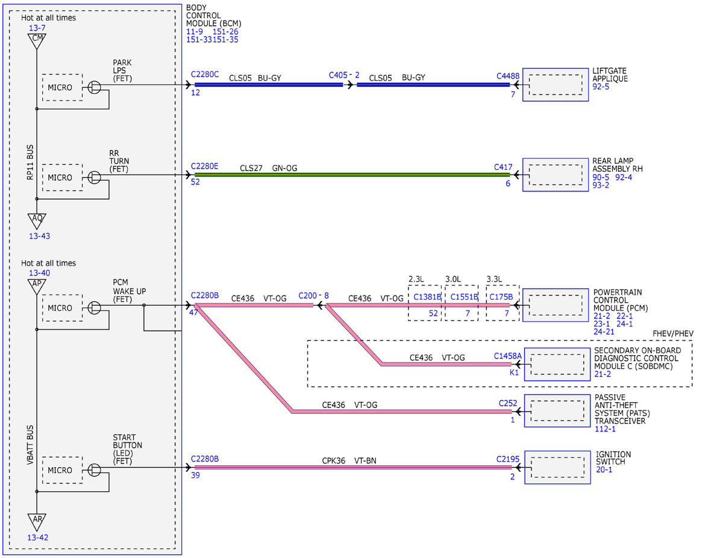Follow the 13-40 page reference
The image size is (723, 558).
39,273
